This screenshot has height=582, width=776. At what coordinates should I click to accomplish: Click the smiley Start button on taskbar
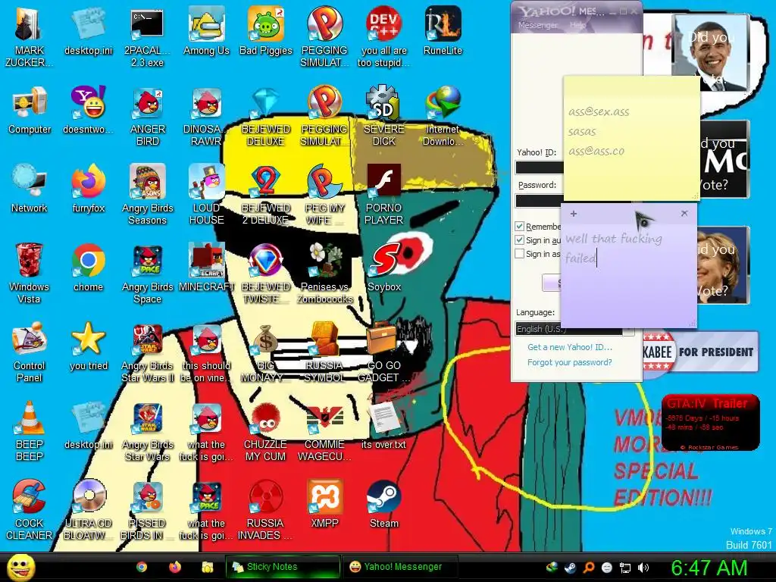[x=20, y=567]
